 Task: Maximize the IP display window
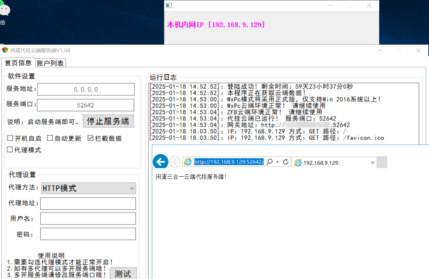click(x=350, y=5)
